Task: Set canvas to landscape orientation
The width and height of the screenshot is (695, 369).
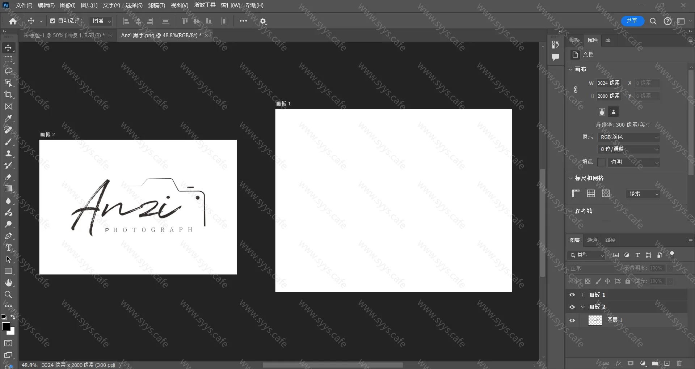Action: pyautogui.click(x=614, y=111)
